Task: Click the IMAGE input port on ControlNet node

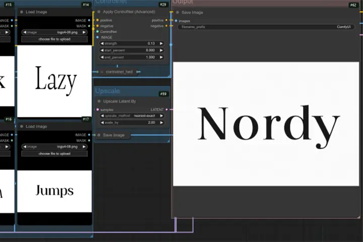Action: point(97,37)
